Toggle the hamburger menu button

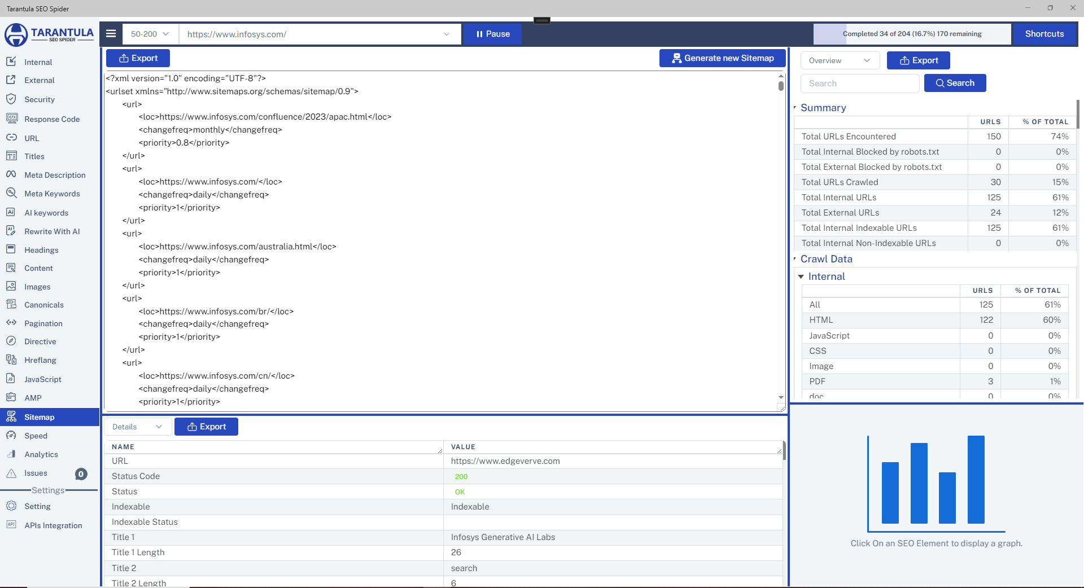(x=111, y=34)
